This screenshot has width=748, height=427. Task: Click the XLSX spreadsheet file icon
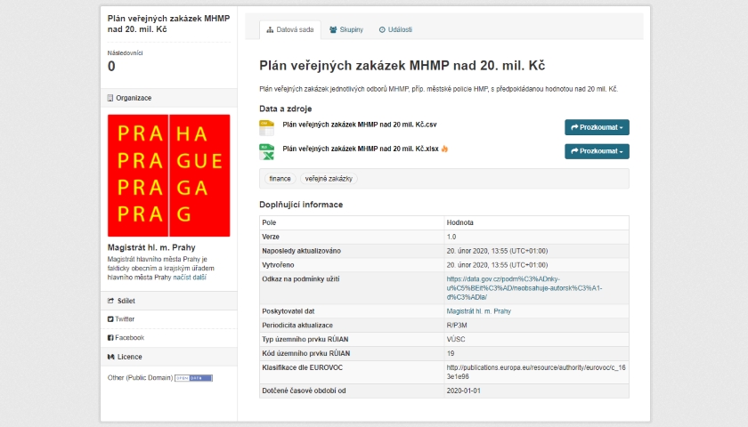266,152
